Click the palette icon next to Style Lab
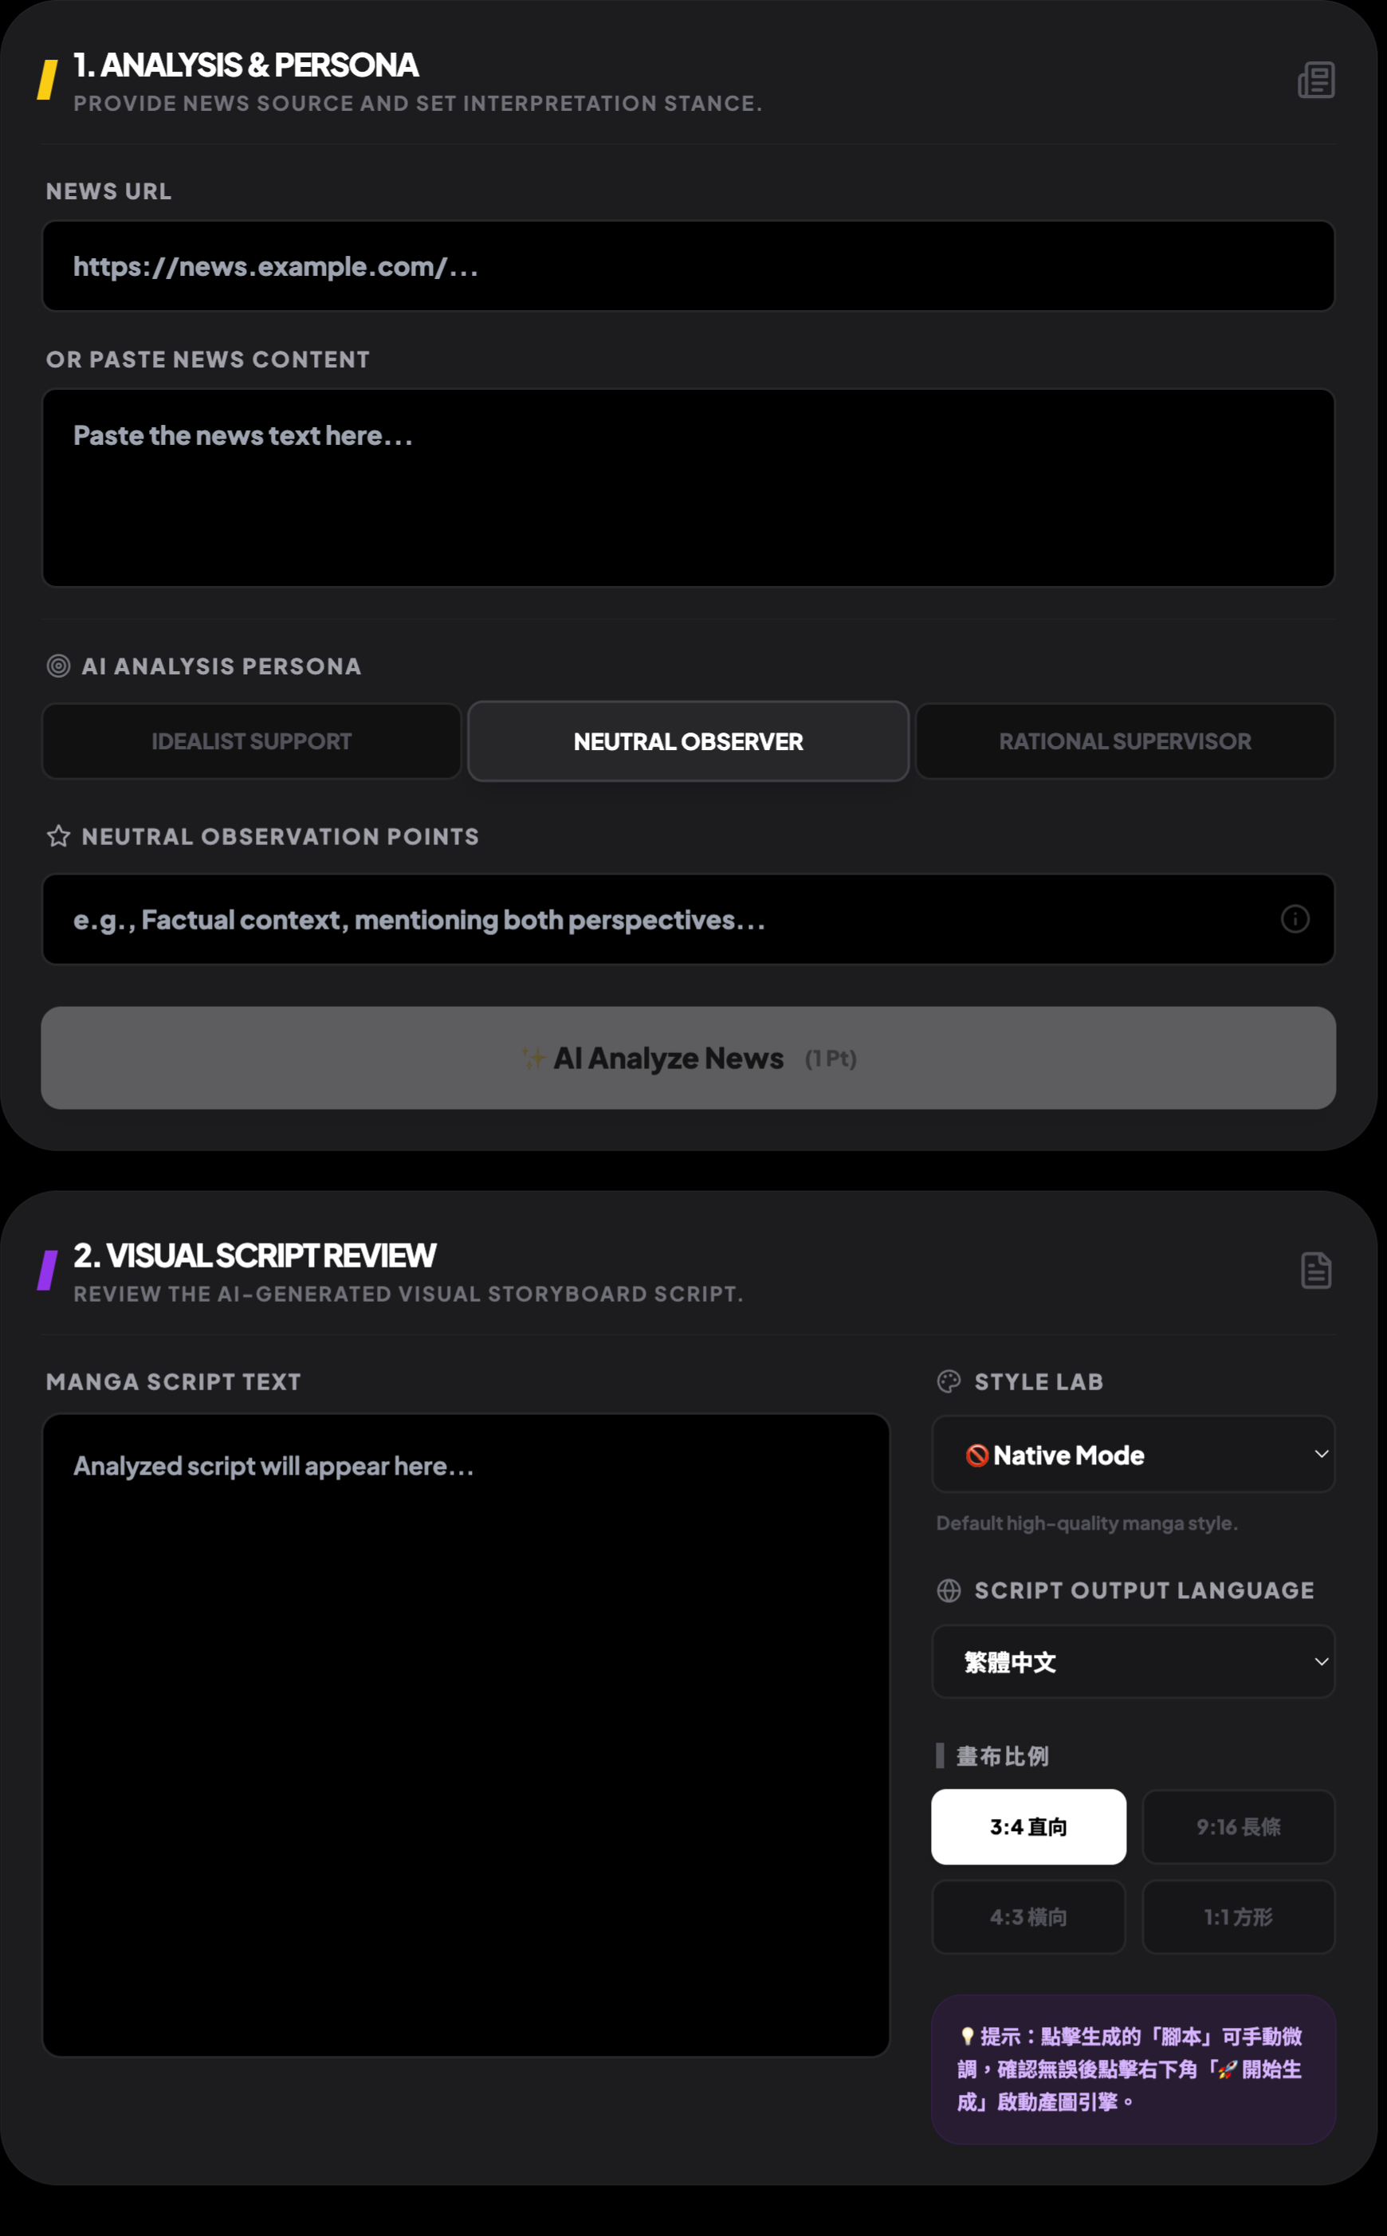 949,1381
